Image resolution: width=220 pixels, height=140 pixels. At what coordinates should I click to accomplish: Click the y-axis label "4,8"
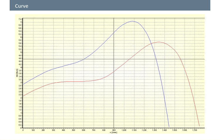[20, 55]
